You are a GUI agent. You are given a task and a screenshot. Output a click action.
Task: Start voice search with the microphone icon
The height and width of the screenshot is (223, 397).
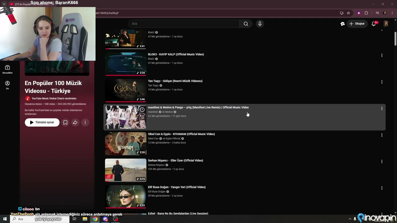tap(260, 24)
